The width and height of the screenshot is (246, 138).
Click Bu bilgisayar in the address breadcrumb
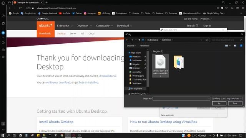(153, 40)
